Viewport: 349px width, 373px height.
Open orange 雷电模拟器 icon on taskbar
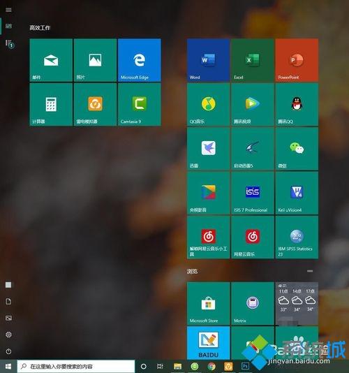click(228, 366)
